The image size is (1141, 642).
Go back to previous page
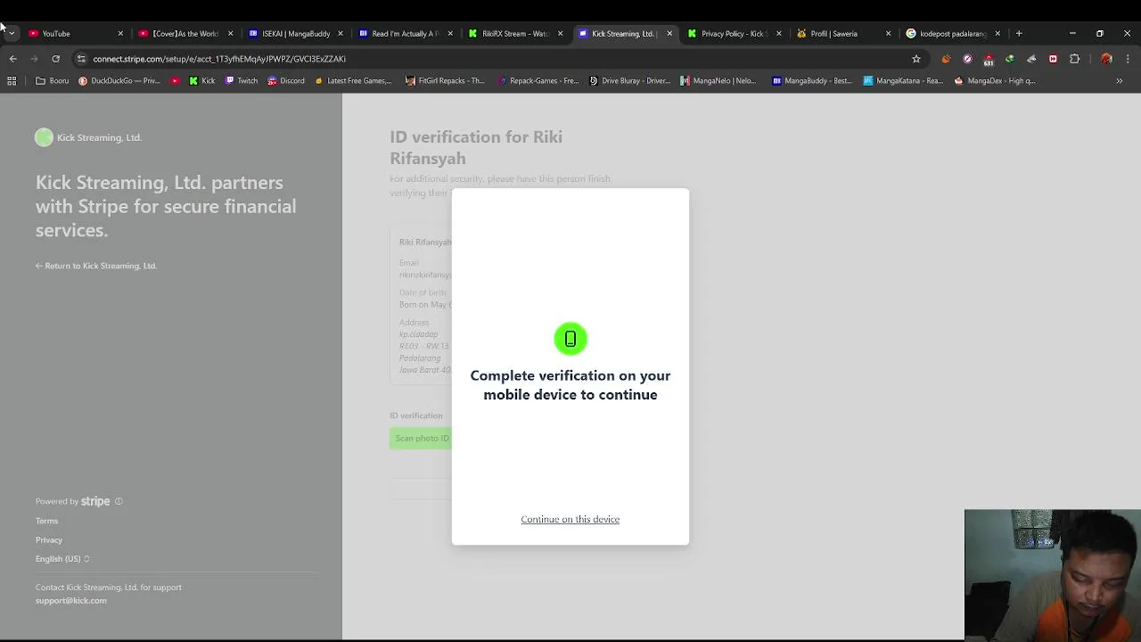[x=13, y=59]
